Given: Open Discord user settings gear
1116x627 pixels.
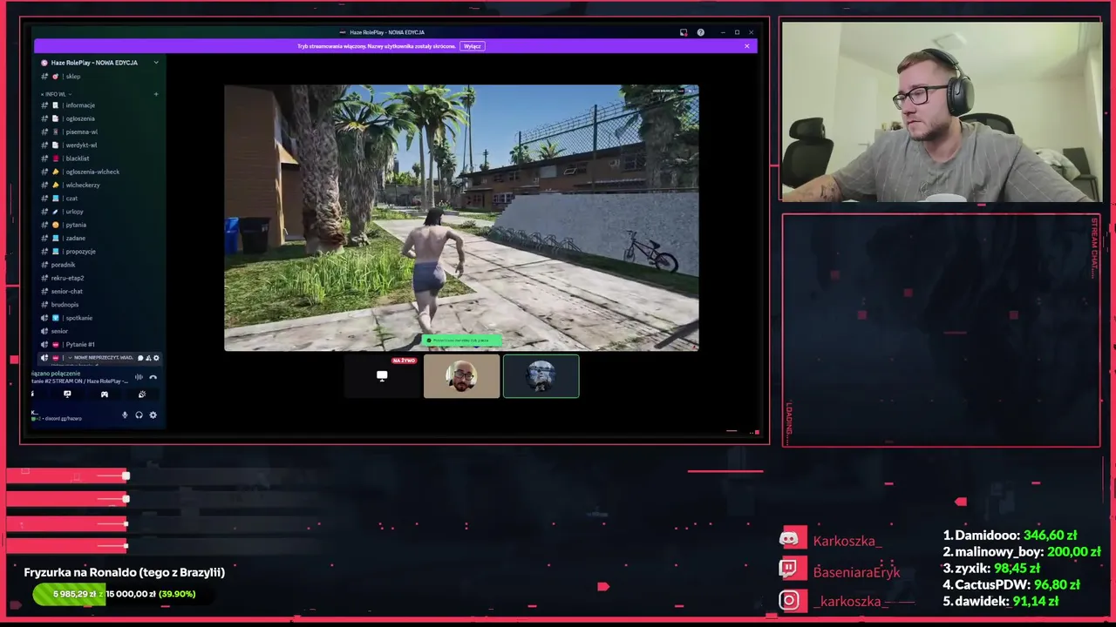Looking at the screenshot, I should coord(153,415).
